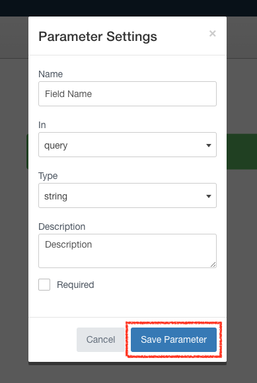
Task: Click the Name label above the field
Action: coord(51,74)
